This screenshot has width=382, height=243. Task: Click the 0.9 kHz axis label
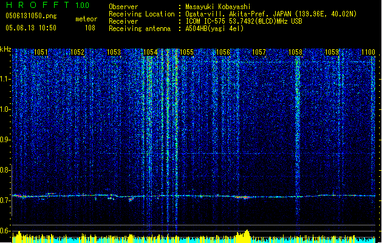click(x=5, y=140)
